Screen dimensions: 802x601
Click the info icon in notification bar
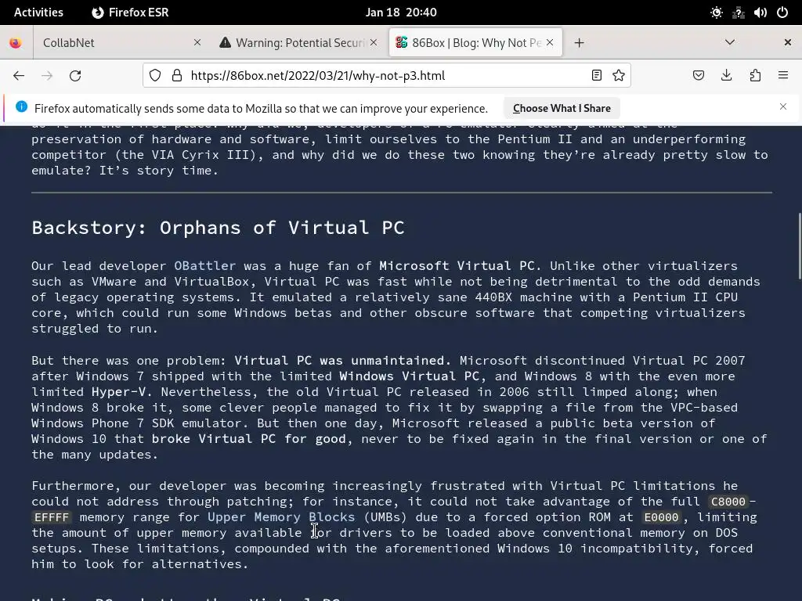coord(21,106)
